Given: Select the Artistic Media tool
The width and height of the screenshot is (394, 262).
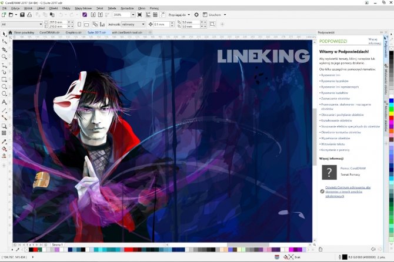Looking at the screenshot, I should coord(4,72).
